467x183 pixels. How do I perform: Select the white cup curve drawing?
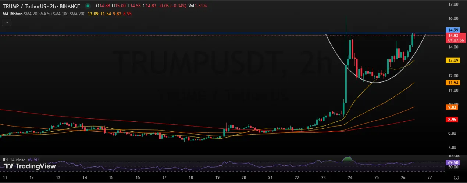[375, 82]
